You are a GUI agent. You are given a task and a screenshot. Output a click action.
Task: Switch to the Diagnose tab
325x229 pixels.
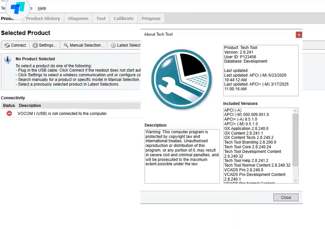point(78,18)
